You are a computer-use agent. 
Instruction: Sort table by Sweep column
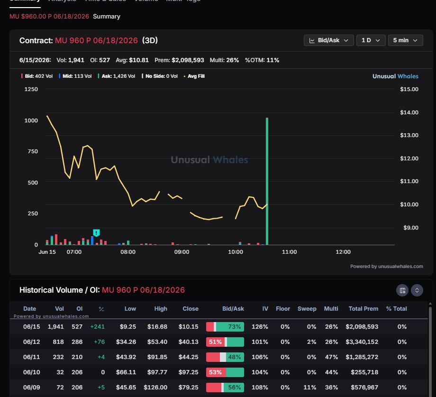coord(307,308)
